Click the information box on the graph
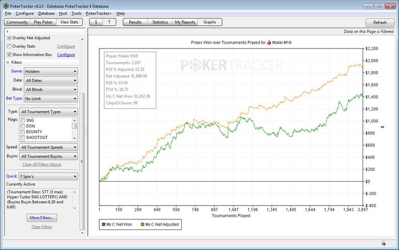The height and width of the screenshot is (250, 399). tap(130, 80)
